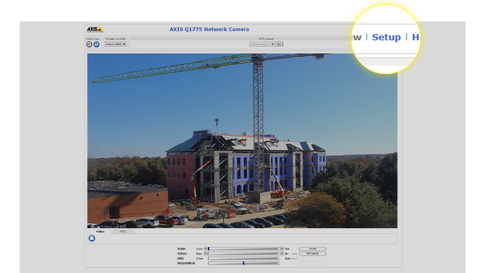Select the first view size icon
This screenshot has height=273, width=485.
coord(89,44)
